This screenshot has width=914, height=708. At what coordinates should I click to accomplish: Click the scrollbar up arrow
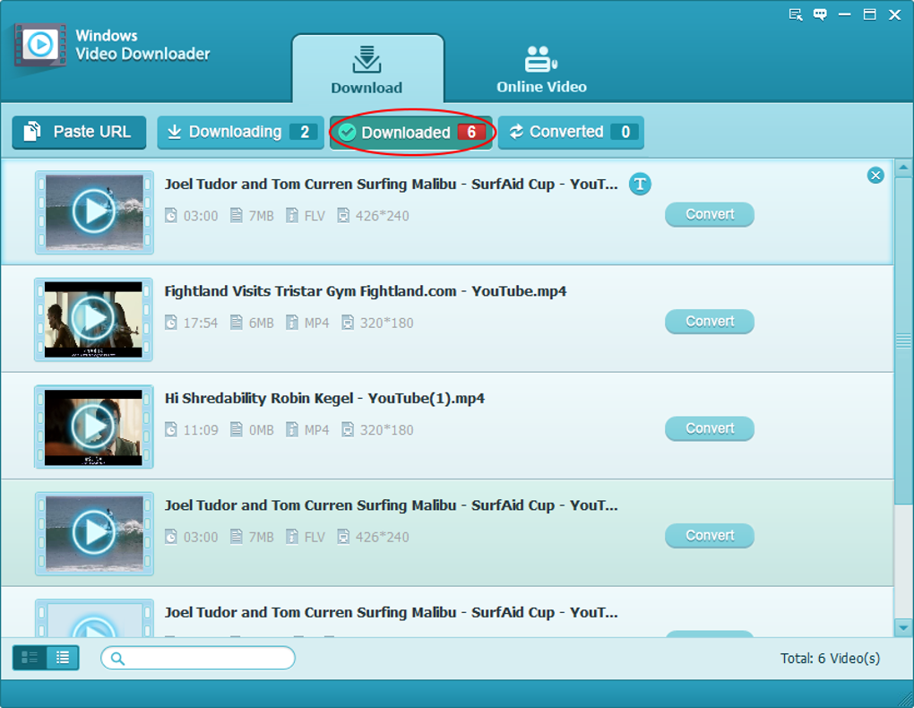pyautogui.click(x=903, y=168)
